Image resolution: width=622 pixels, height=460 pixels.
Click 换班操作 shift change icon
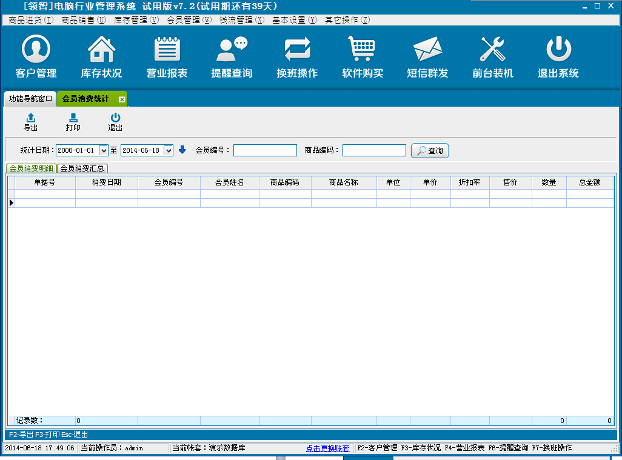point(297,50)
